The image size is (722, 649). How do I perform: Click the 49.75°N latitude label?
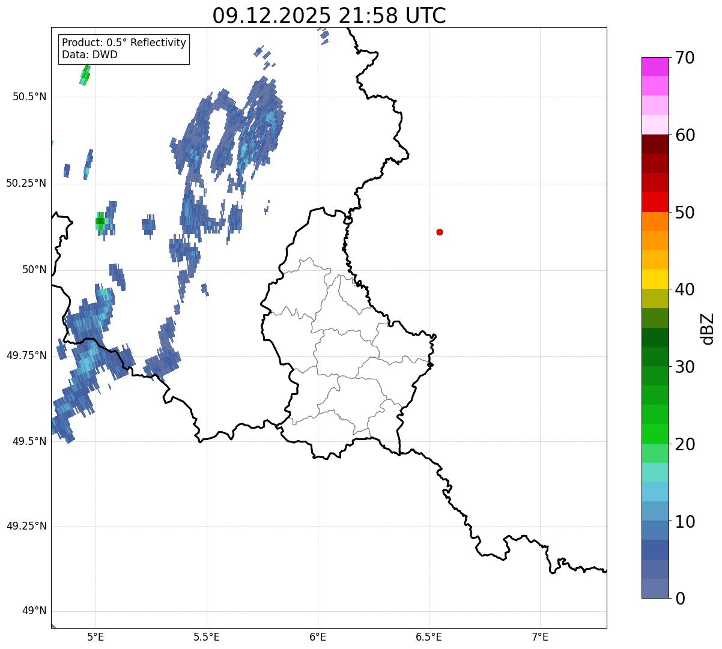point(26,355)
